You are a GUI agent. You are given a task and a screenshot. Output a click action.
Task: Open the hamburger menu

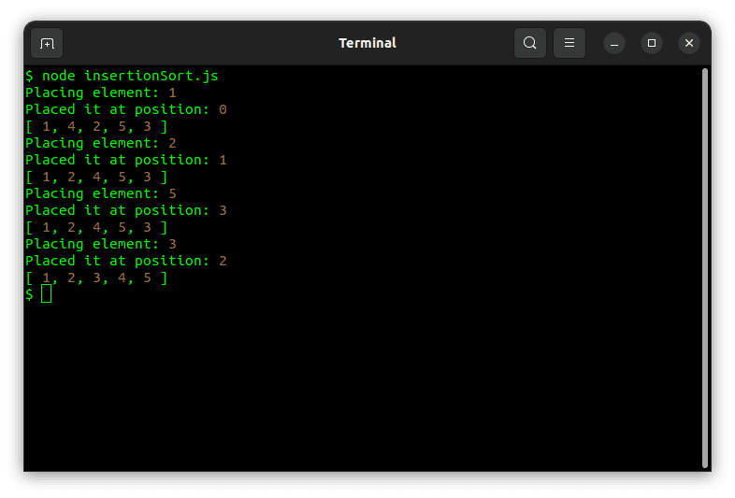click(569, 43)
